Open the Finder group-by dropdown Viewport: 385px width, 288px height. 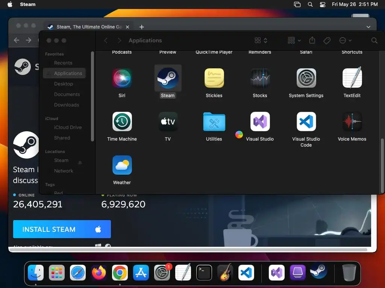(x=294, y=40)
